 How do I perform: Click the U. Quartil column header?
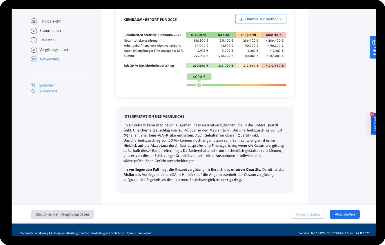(198, 35)
